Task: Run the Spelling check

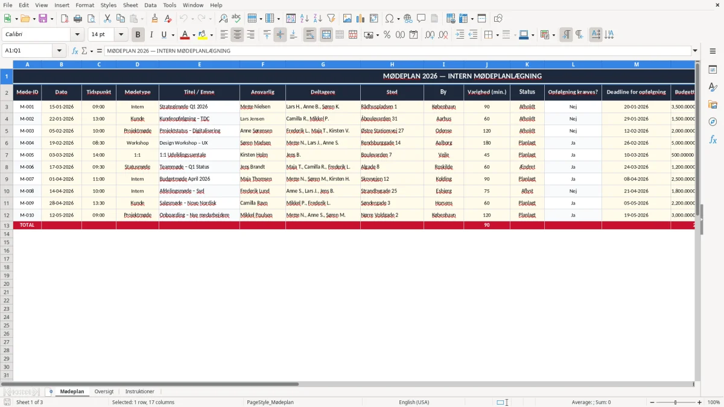Action: click(236, 19)
